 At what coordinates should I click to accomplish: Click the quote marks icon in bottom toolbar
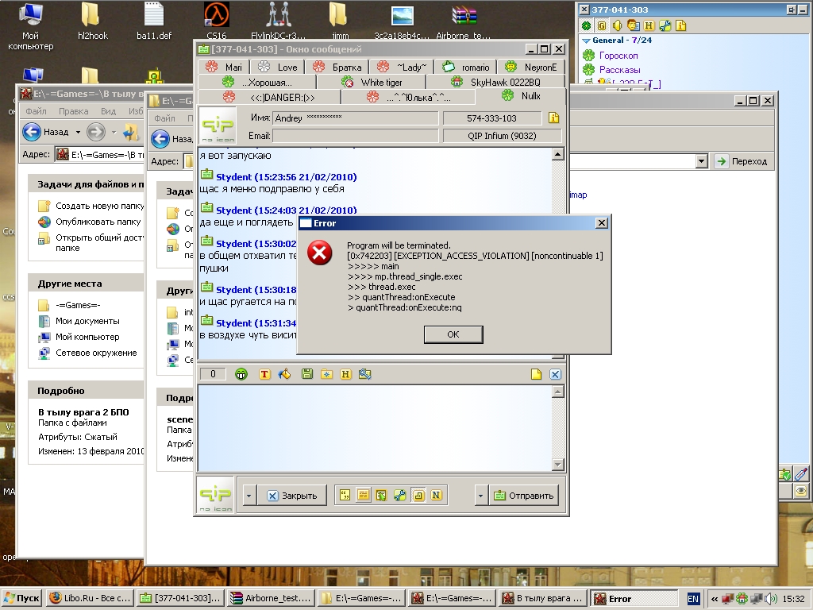pos(345,496)
